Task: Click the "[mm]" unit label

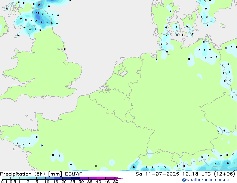Action: pyautogui.click(x=55, y=174)
